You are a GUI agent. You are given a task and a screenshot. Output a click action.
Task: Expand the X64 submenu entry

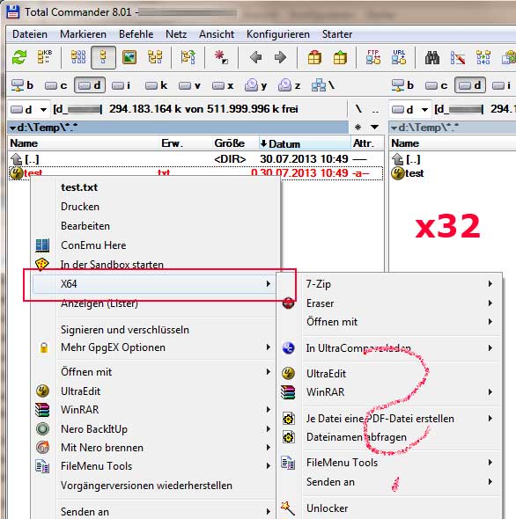tap(154, 284)
